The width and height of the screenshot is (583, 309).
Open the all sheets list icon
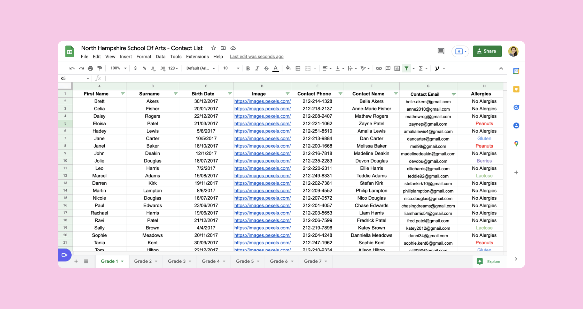[x=86, y=261]
